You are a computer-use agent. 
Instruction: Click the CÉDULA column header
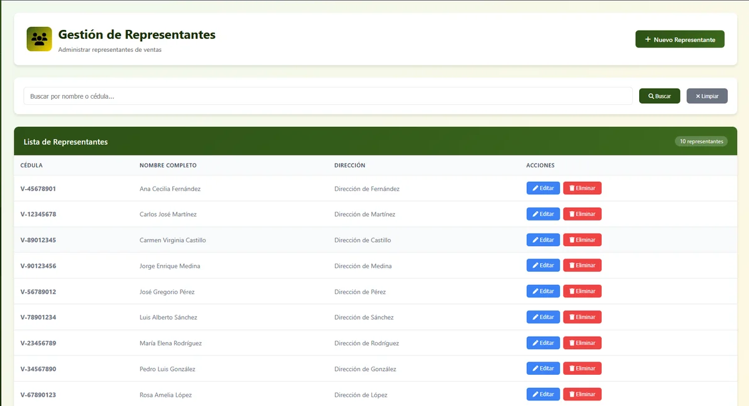[32, 166]
